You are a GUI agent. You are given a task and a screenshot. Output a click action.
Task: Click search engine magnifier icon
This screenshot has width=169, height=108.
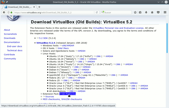pos(103,12)
